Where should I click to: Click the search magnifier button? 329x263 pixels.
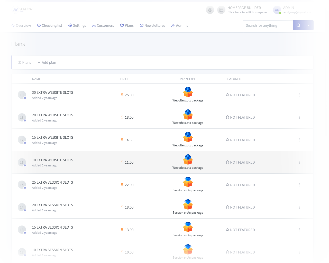click(x=298, y=25)
